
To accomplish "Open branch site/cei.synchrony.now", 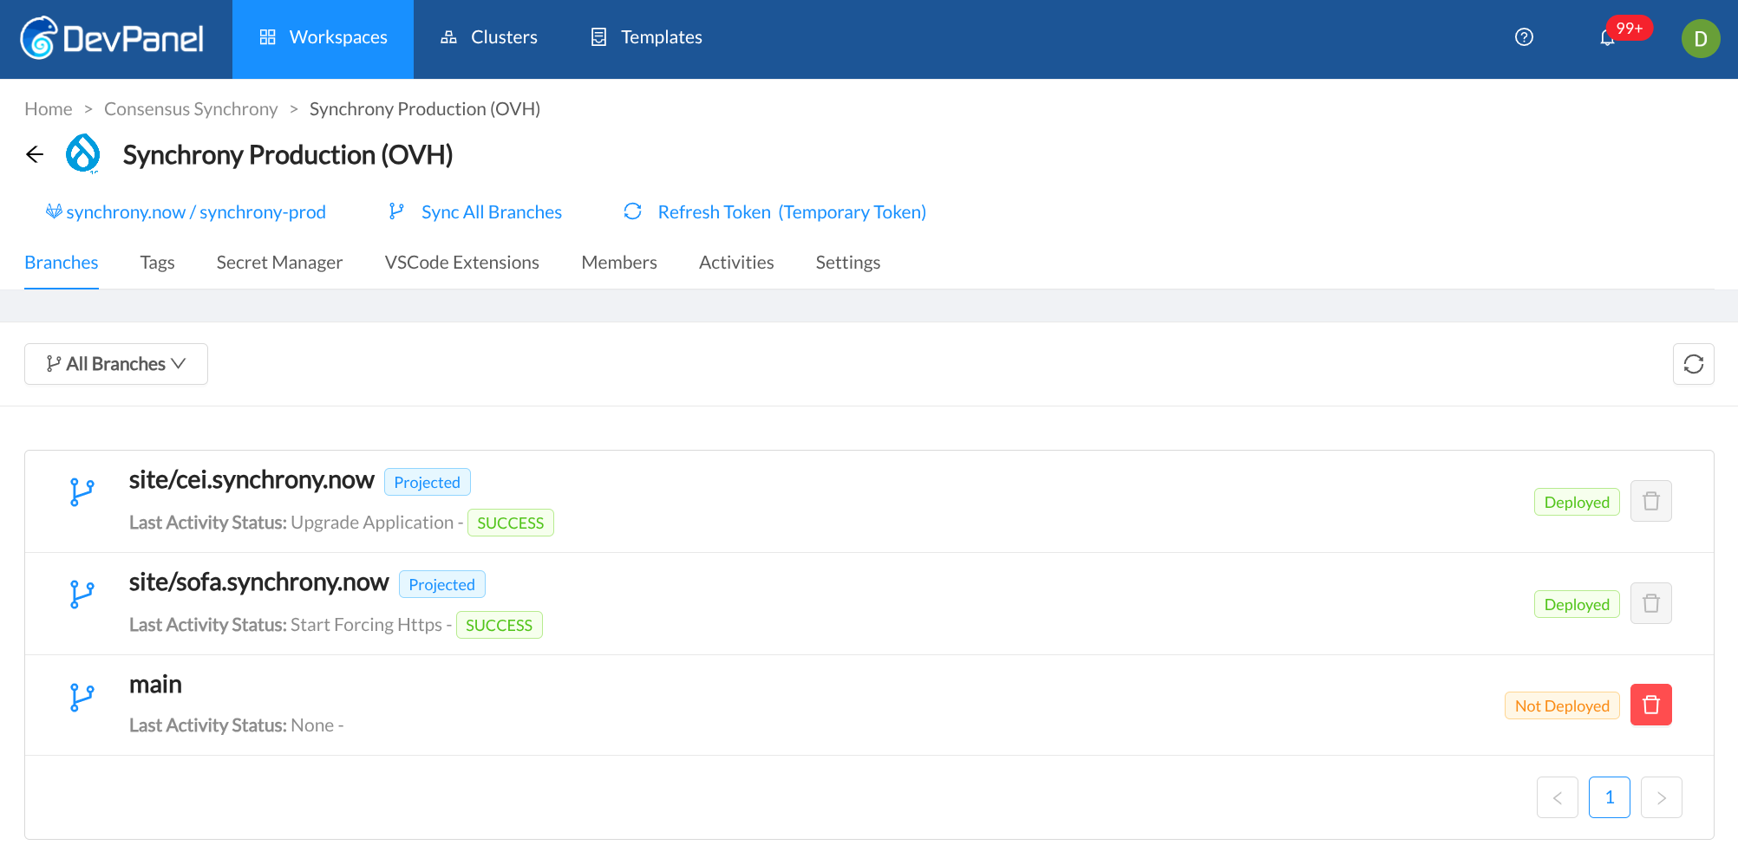I will click(252, 480).
